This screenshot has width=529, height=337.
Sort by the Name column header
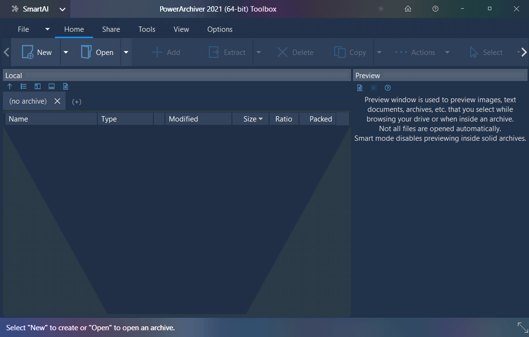tap(51, 119)
